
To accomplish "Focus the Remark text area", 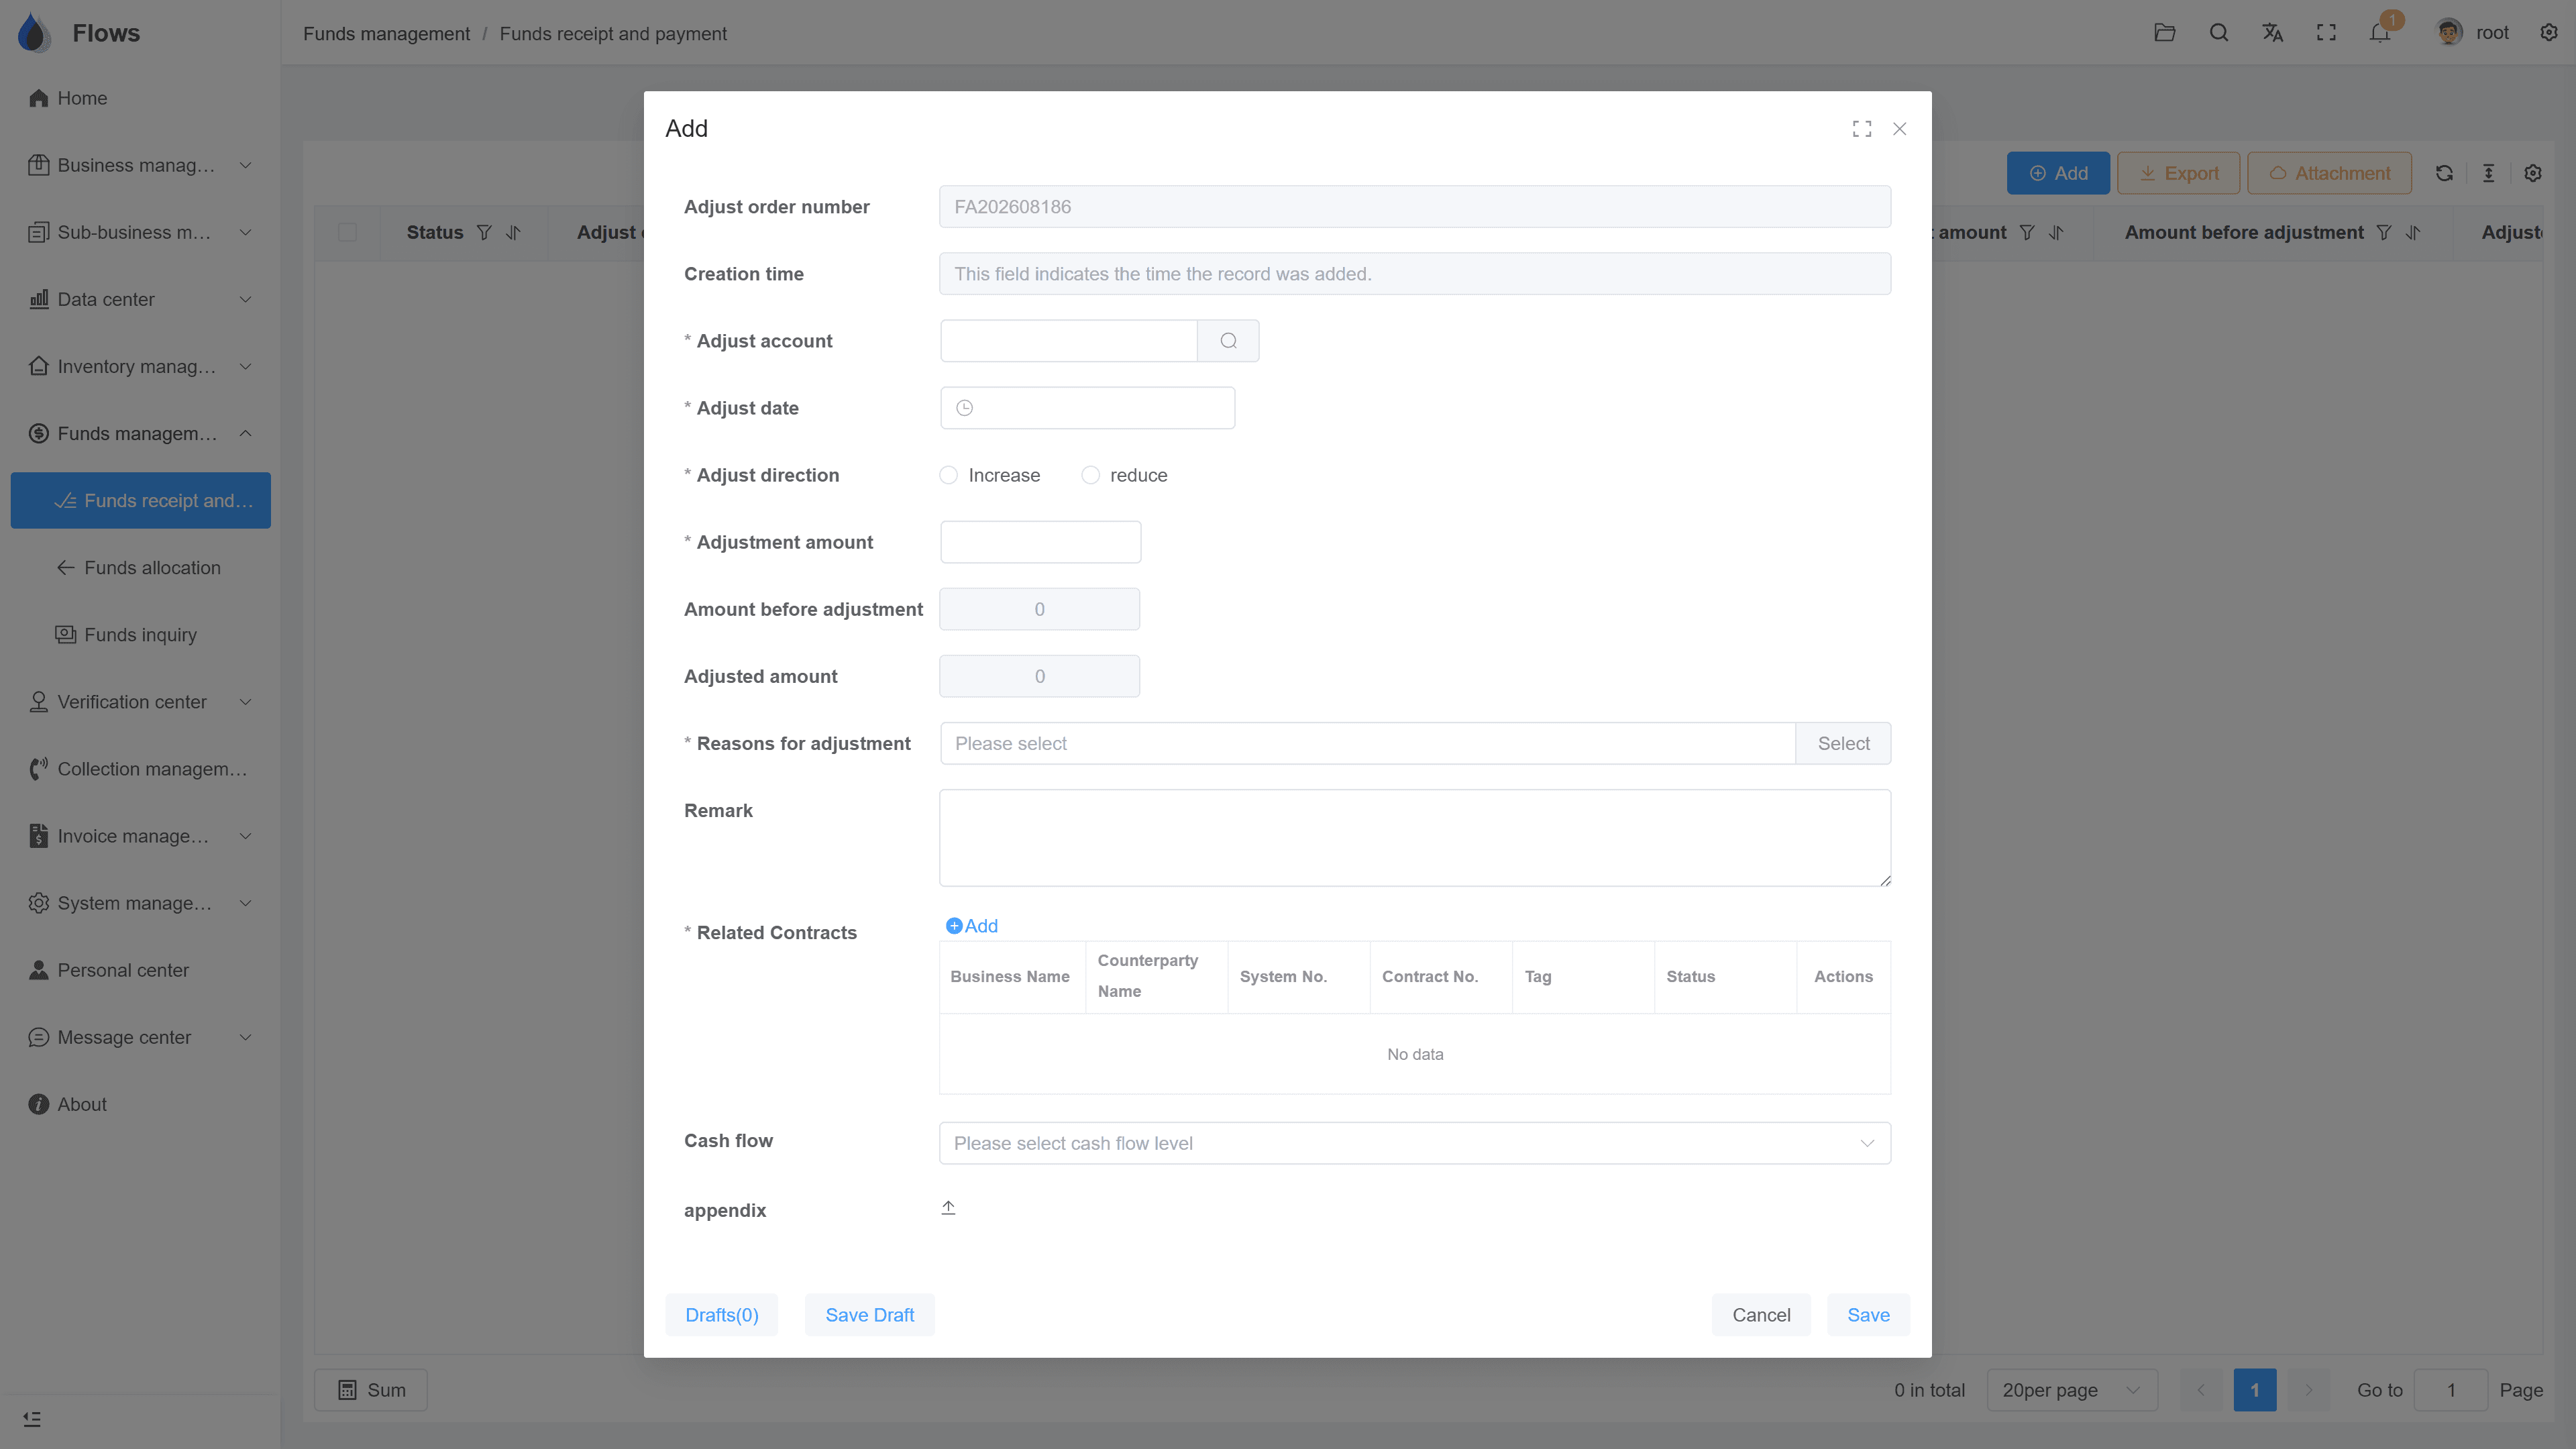I will pyautogui.click(x=1415, y=838).
